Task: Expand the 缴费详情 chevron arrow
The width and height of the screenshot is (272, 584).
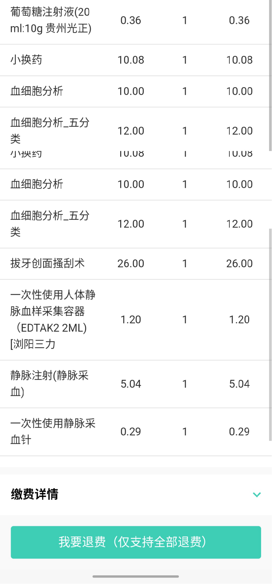Action: tap(257, 494)
